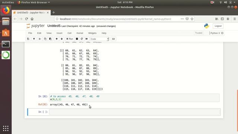Select Untitled5 Jupyter Notebook browser tab

pos(31,13)
